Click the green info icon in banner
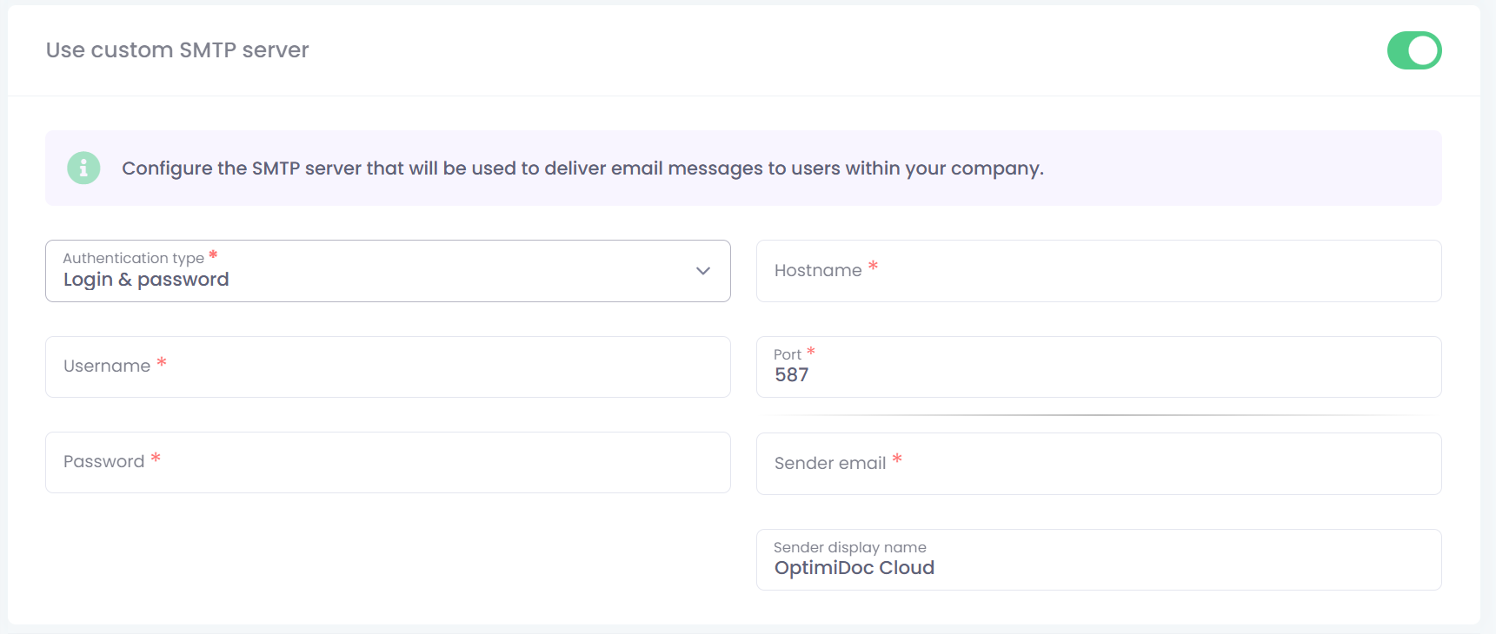1496x634 pixels. [x=83, y=168]
